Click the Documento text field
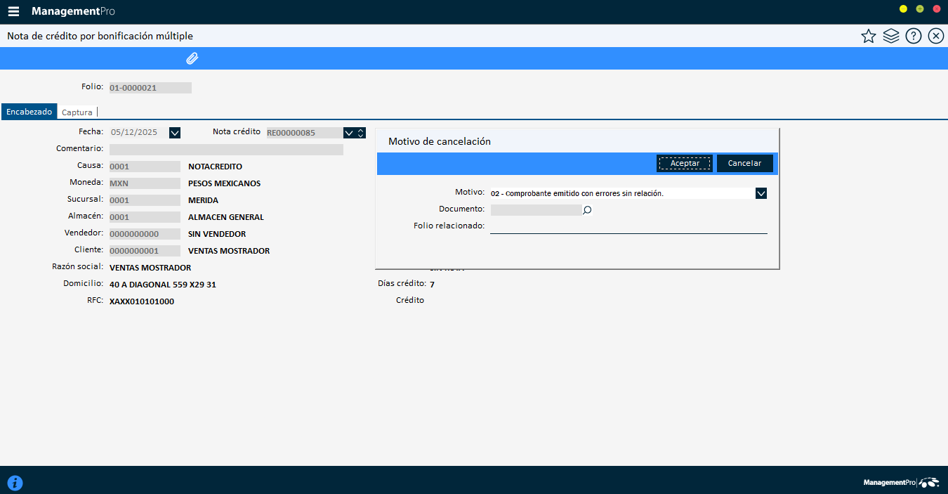The width and height of the screenshot is (948, 494). tap(536, 209)
